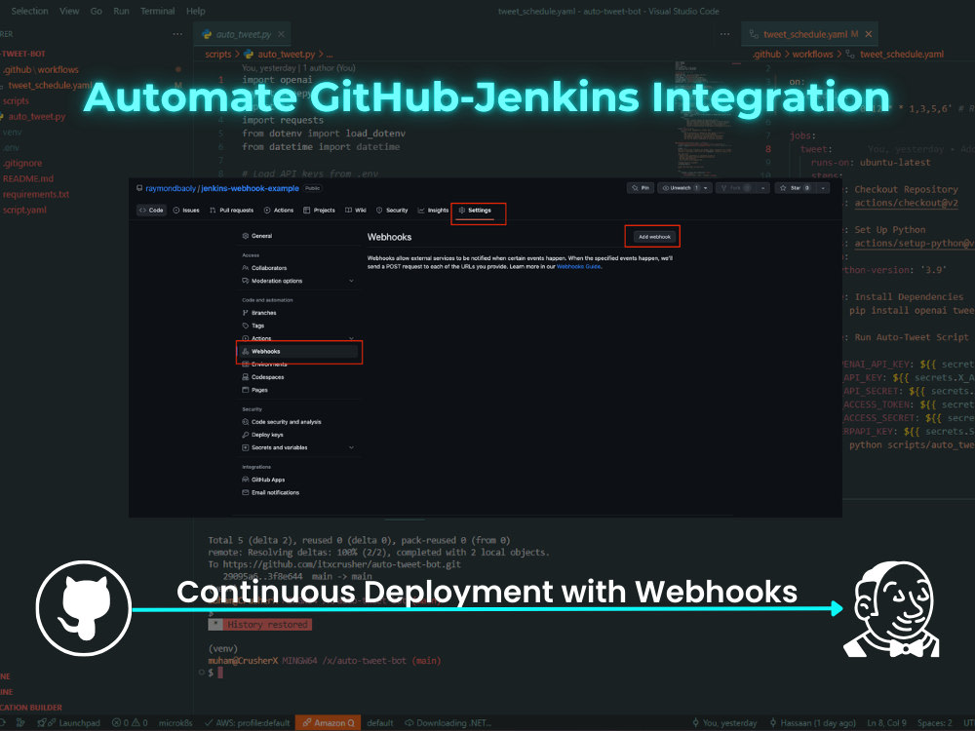Open the Terminal menu in VS Code
Image resolution: width=975 pixels, height=731 pixels.
click(157, 11)
